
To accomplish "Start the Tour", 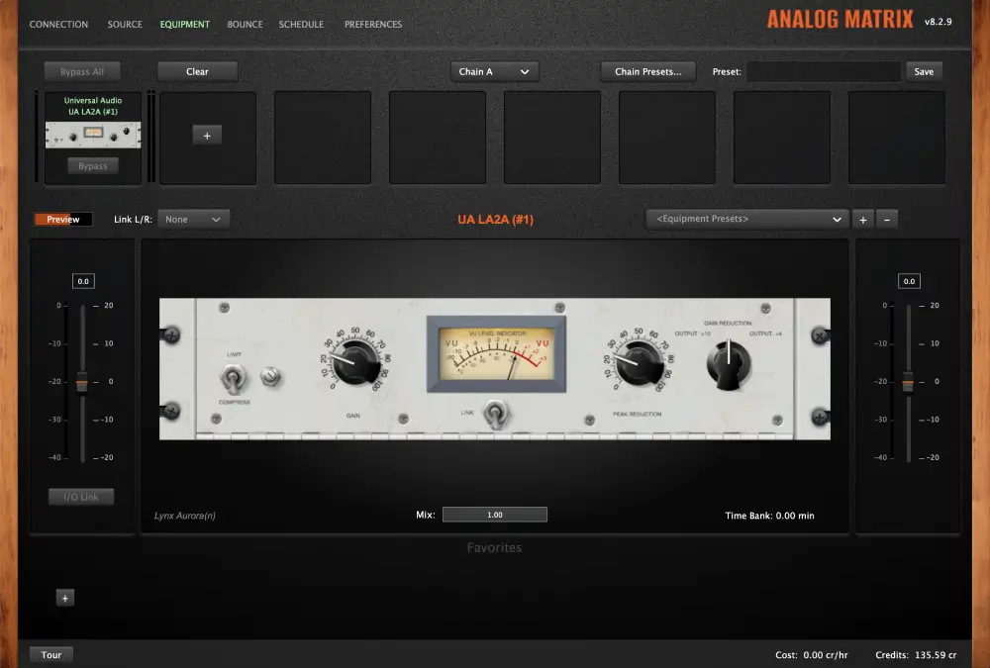I will [x=51, y=655].
